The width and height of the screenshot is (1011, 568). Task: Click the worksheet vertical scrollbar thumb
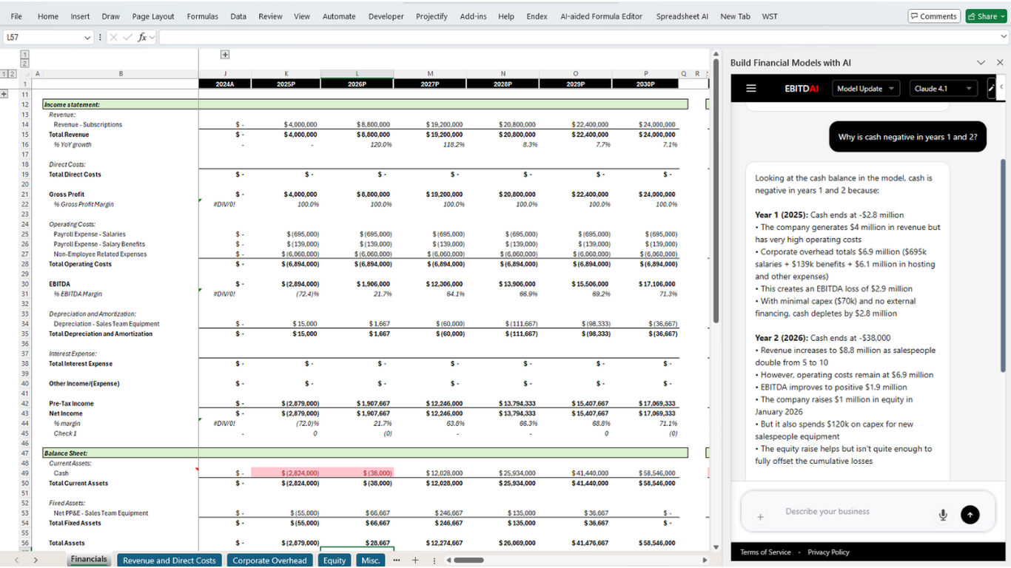click(716, 190)
